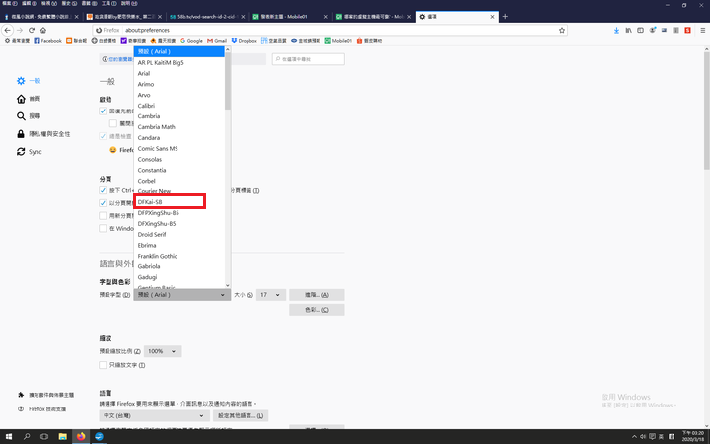This screenshot has width=710, height=444.
Task: Switch to the Mobile01 發表新主題 tab
Action: 290,17
